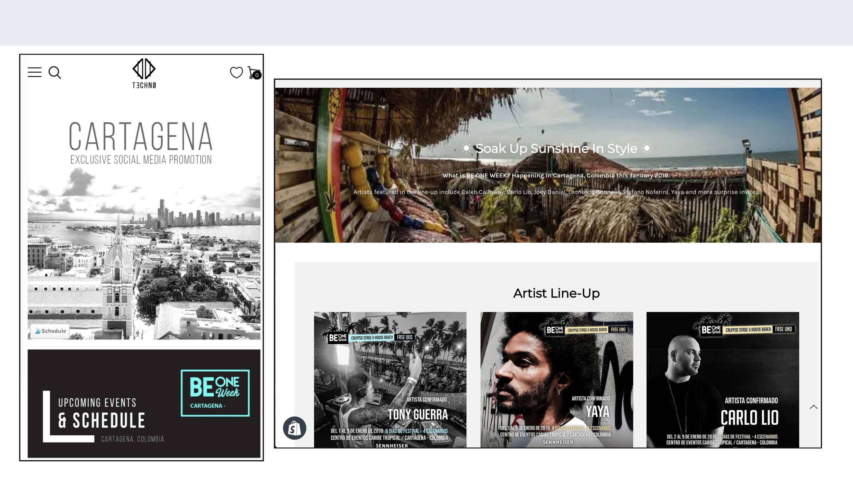Click the Schedule badge on Cartagena image

(x=50, y=331)
